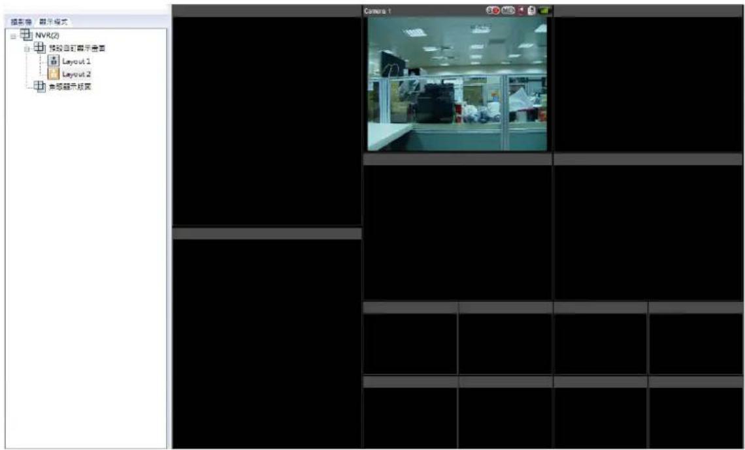
Task: Click the green connection status icon on Camera 1
Action: tap(544, 10)
